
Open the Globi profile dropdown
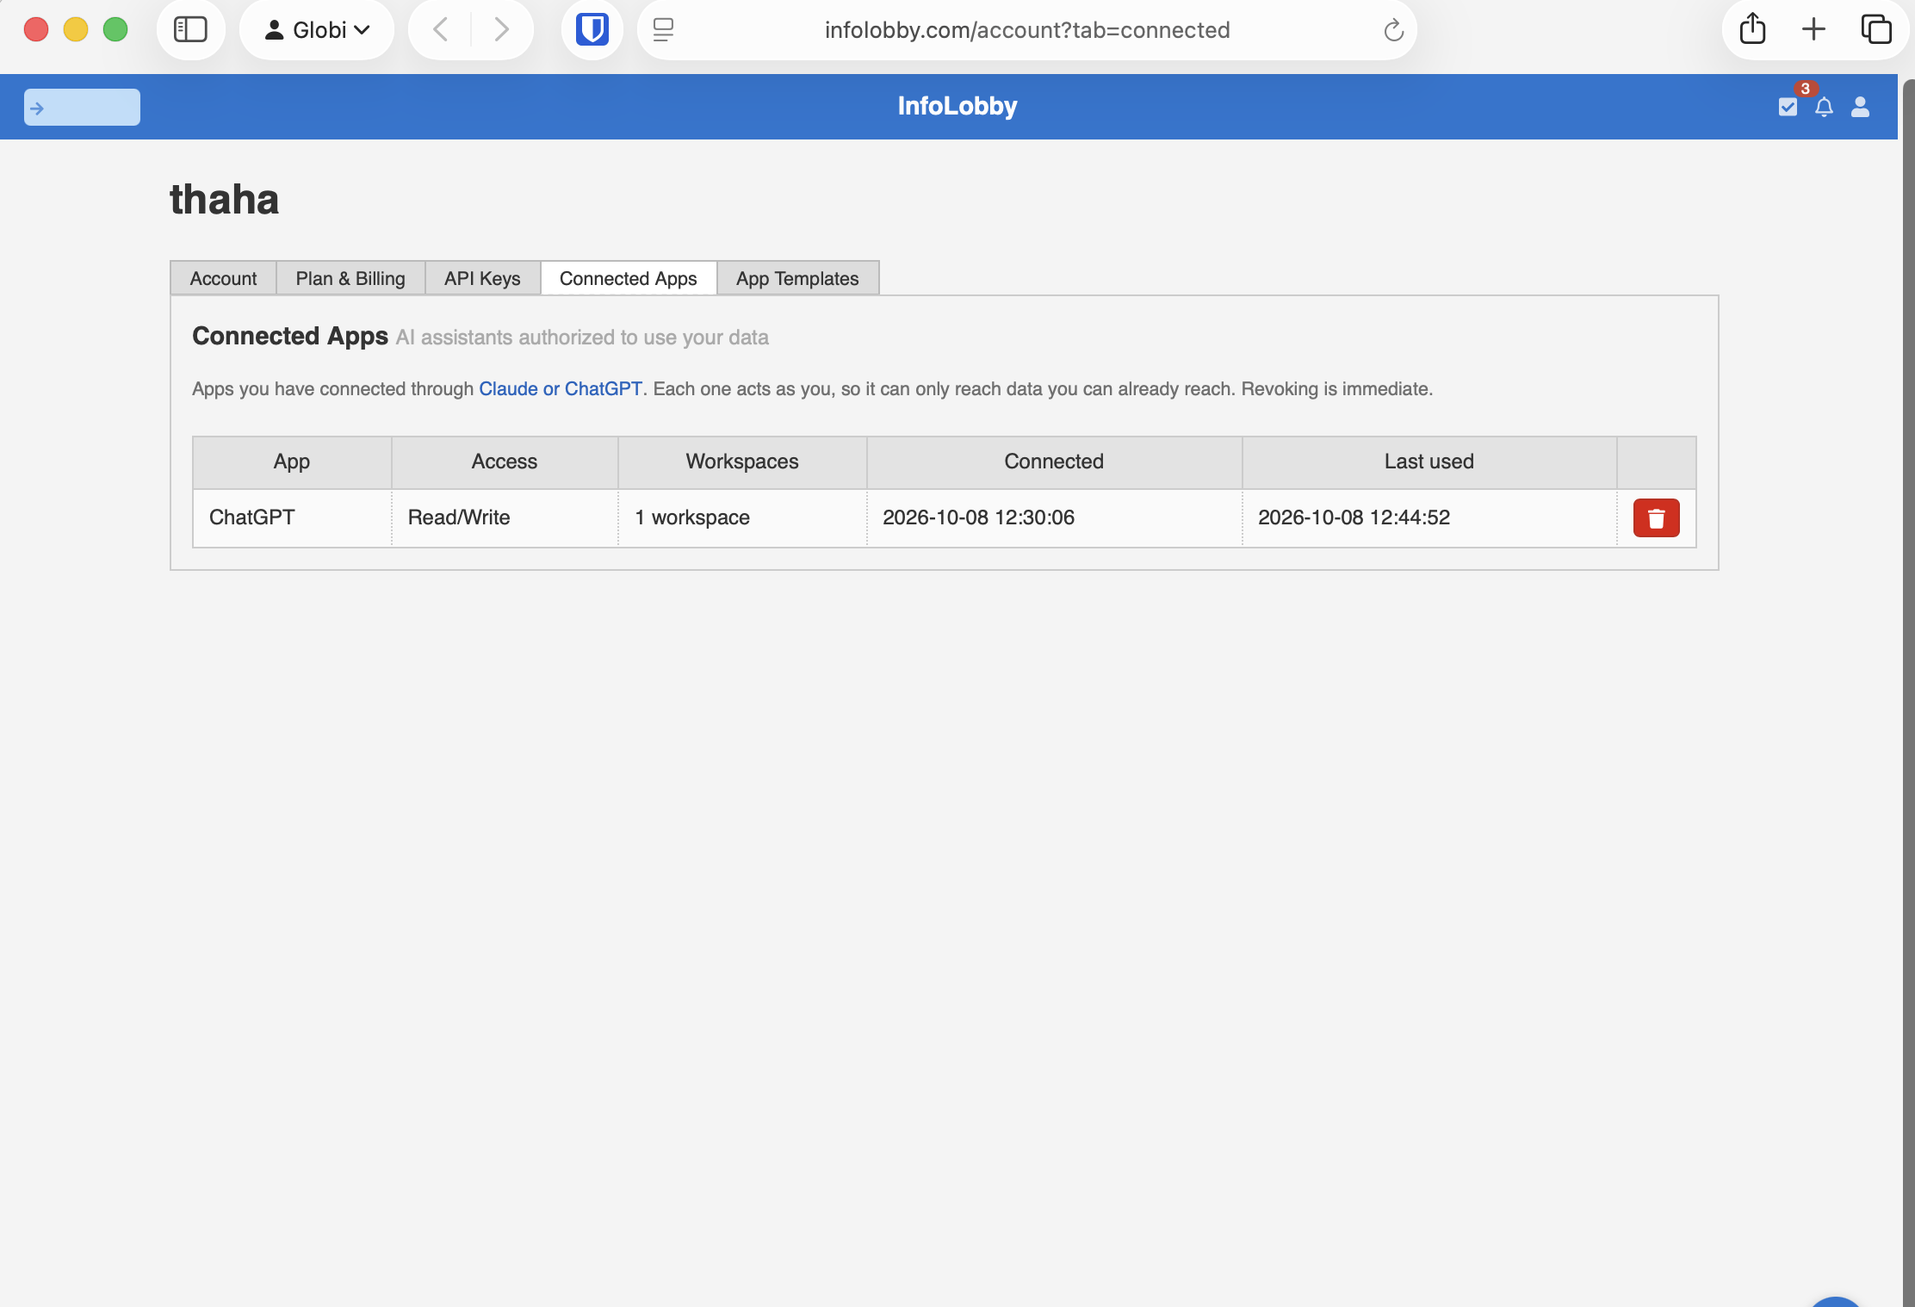click(317, 30)
